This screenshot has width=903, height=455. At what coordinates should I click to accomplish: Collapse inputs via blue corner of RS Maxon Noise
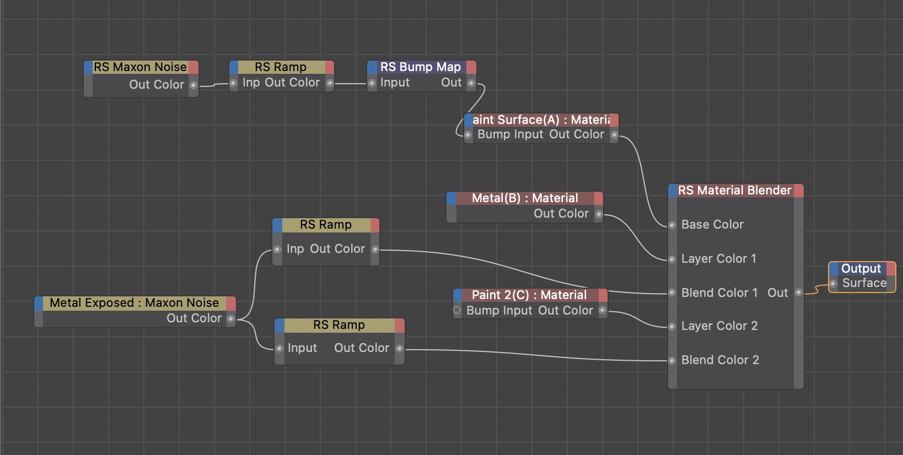(x=88, y=67)
